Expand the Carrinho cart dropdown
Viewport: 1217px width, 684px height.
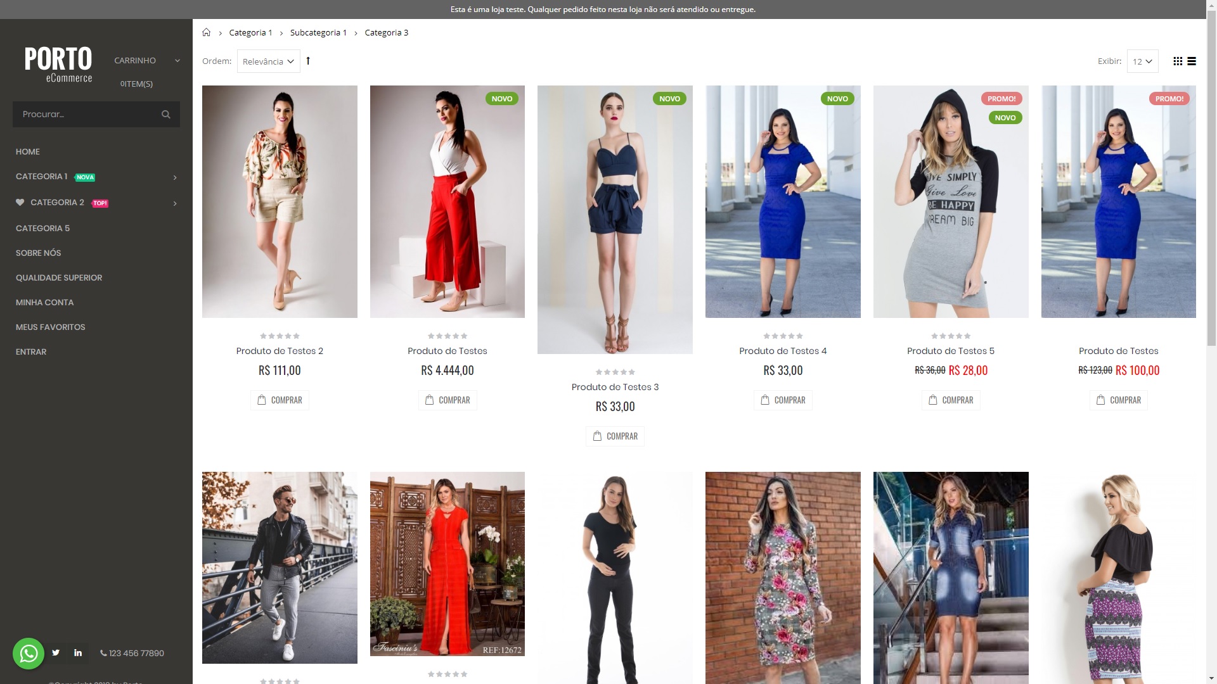[147, 61]
